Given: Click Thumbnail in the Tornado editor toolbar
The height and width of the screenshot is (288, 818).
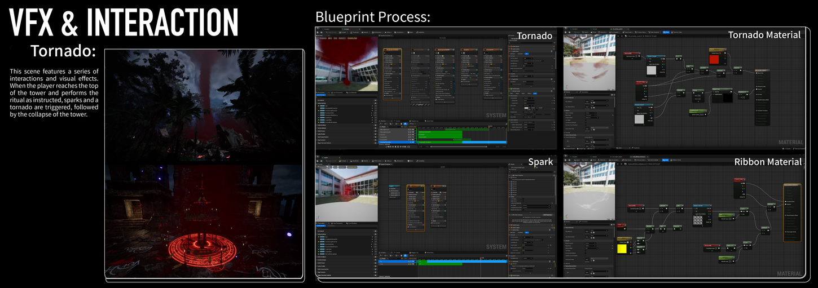Looking at the screenshot, I should (355, 32).
